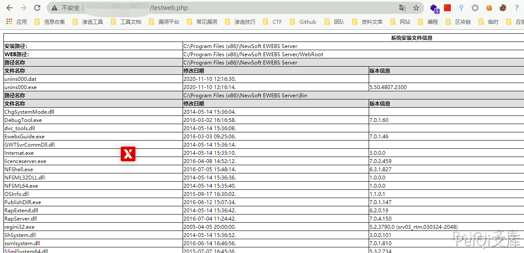
Task: Click the Chinese flag extension icon
Action: point(447,8)
